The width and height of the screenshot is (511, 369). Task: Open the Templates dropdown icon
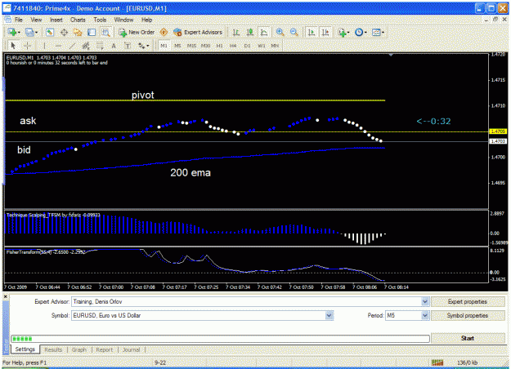tap(379, 32)
